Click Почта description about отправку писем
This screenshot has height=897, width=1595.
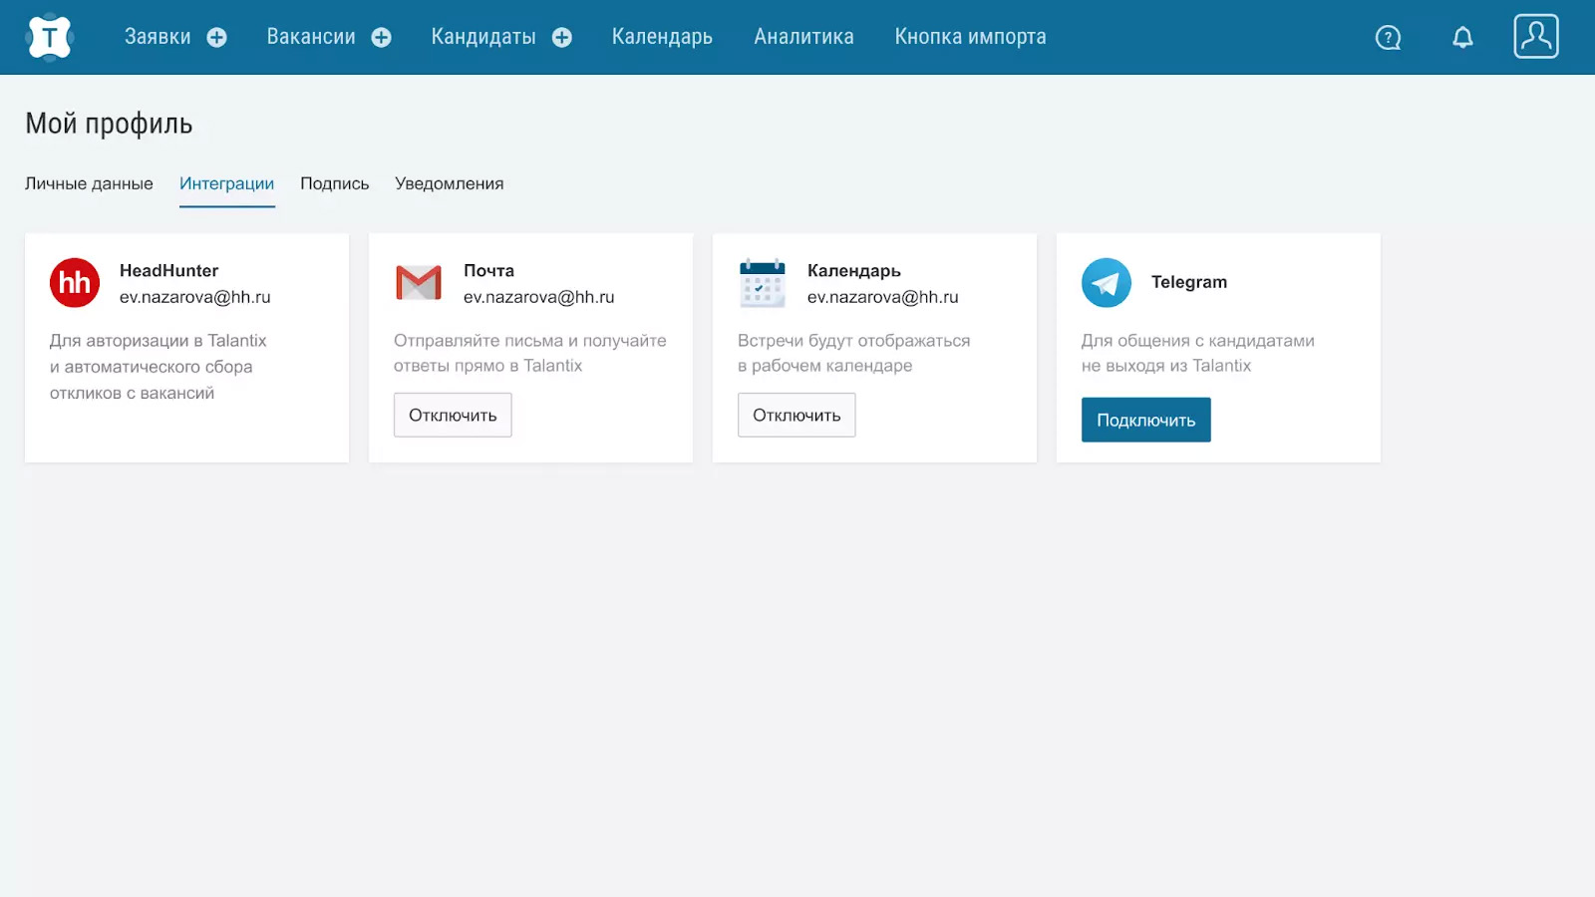click(530, 353)
